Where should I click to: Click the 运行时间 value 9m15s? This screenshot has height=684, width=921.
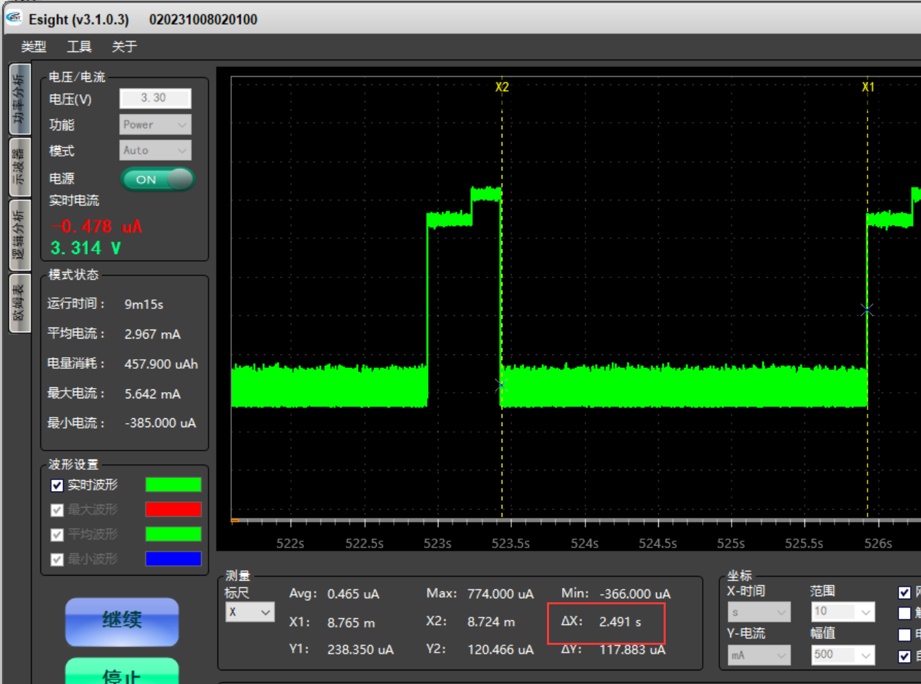click(x=144, y=304)
